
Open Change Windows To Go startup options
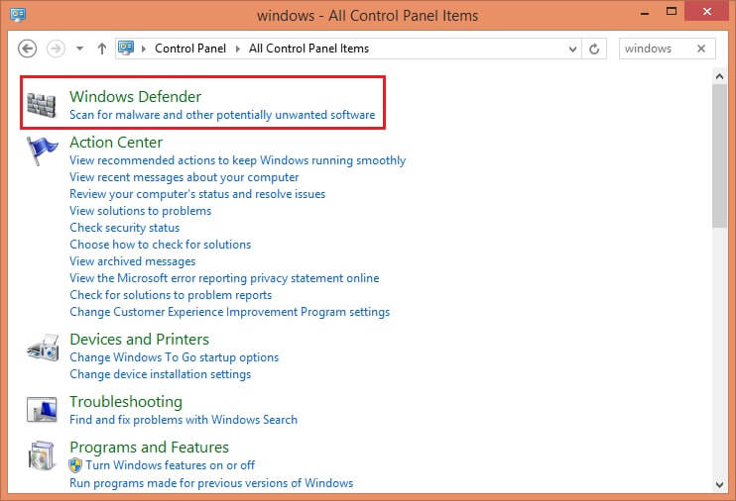[175, 357]
